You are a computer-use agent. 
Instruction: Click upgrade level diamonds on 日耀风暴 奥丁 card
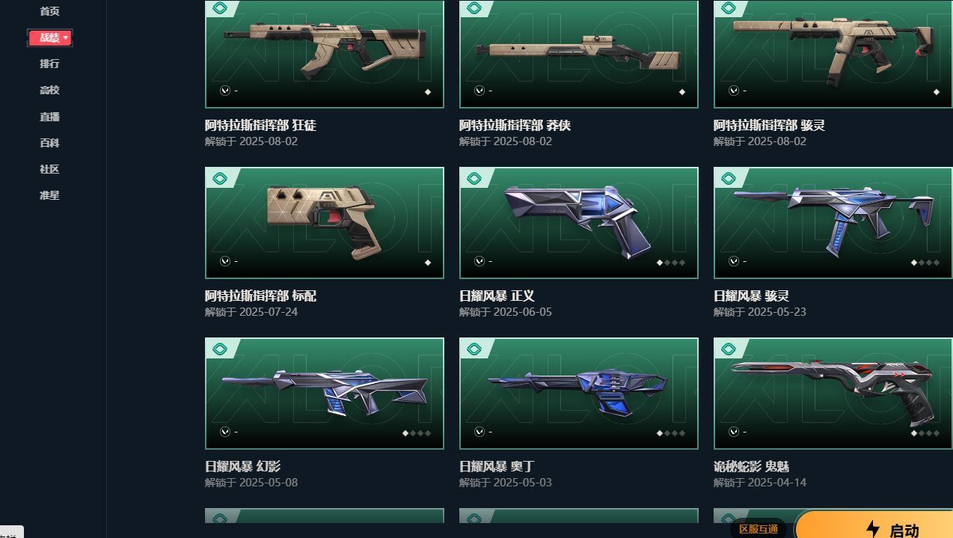coord(672,433)
